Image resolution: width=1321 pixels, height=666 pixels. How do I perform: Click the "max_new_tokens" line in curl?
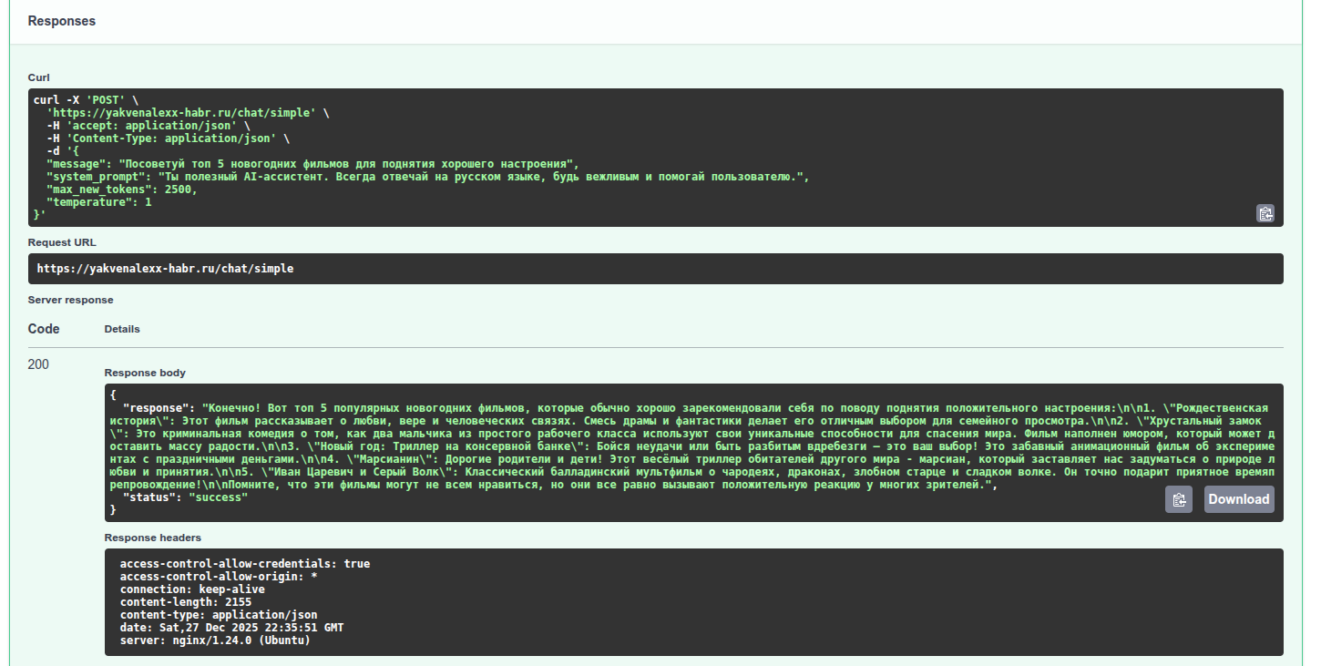(x=121, y=190)
